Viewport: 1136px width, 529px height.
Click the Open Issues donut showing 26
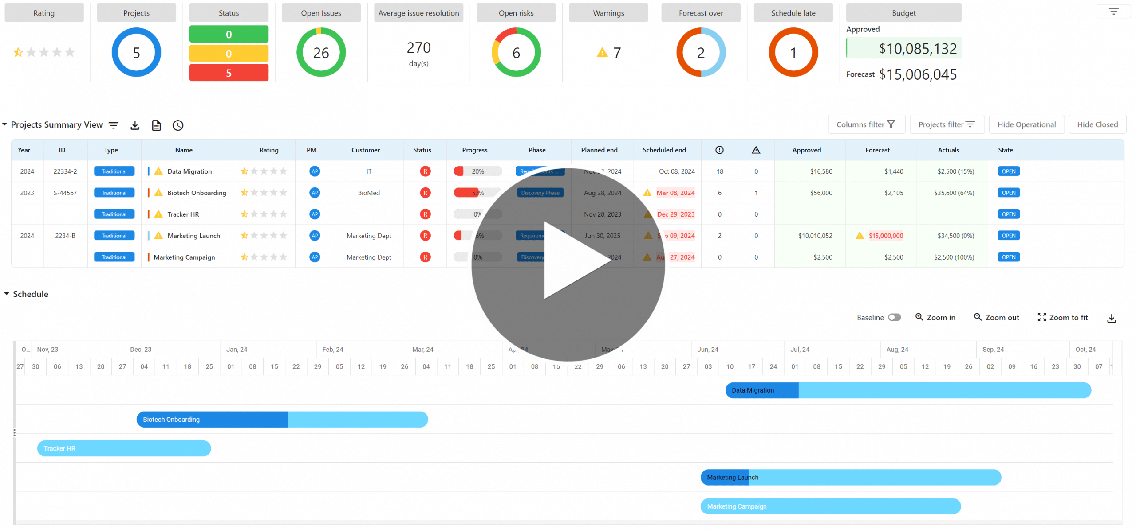321,52
